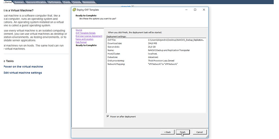The height and width of the screenshot is (139, 279).
Task: Click the Deploy OVF Template title icon
Action: [74, 10]
